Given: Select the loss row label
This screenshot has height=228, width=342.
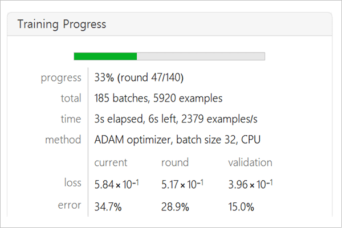Looking at the screenshot, I should pos(73,182).
